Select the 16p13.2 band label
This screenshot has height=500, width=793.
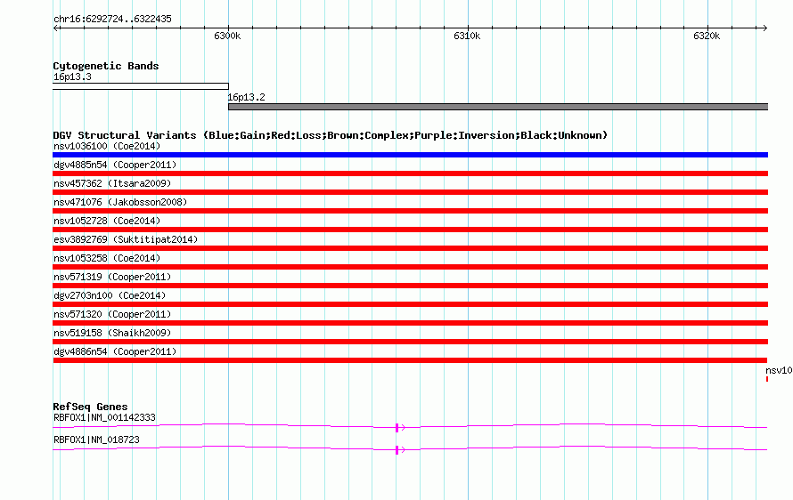click(246, 98)
